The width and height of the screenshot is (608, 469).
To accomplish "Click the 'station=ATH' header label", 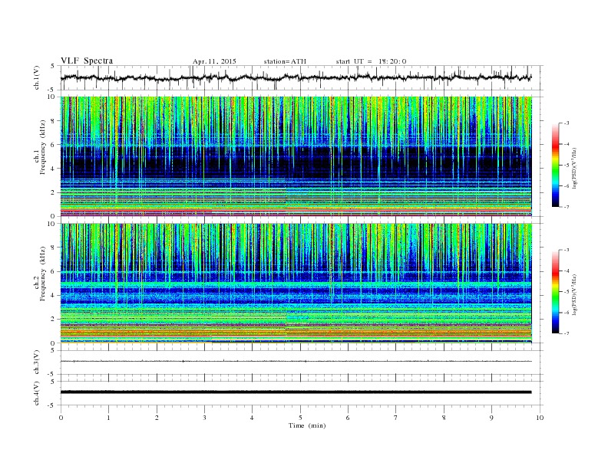I will click(285, 61).
